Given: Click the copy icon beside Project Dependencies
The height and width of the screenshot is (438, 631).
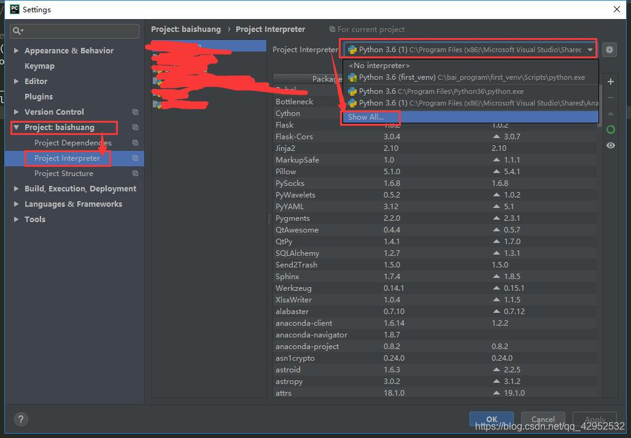Looking at the screenshot, I should coord(135,143).
